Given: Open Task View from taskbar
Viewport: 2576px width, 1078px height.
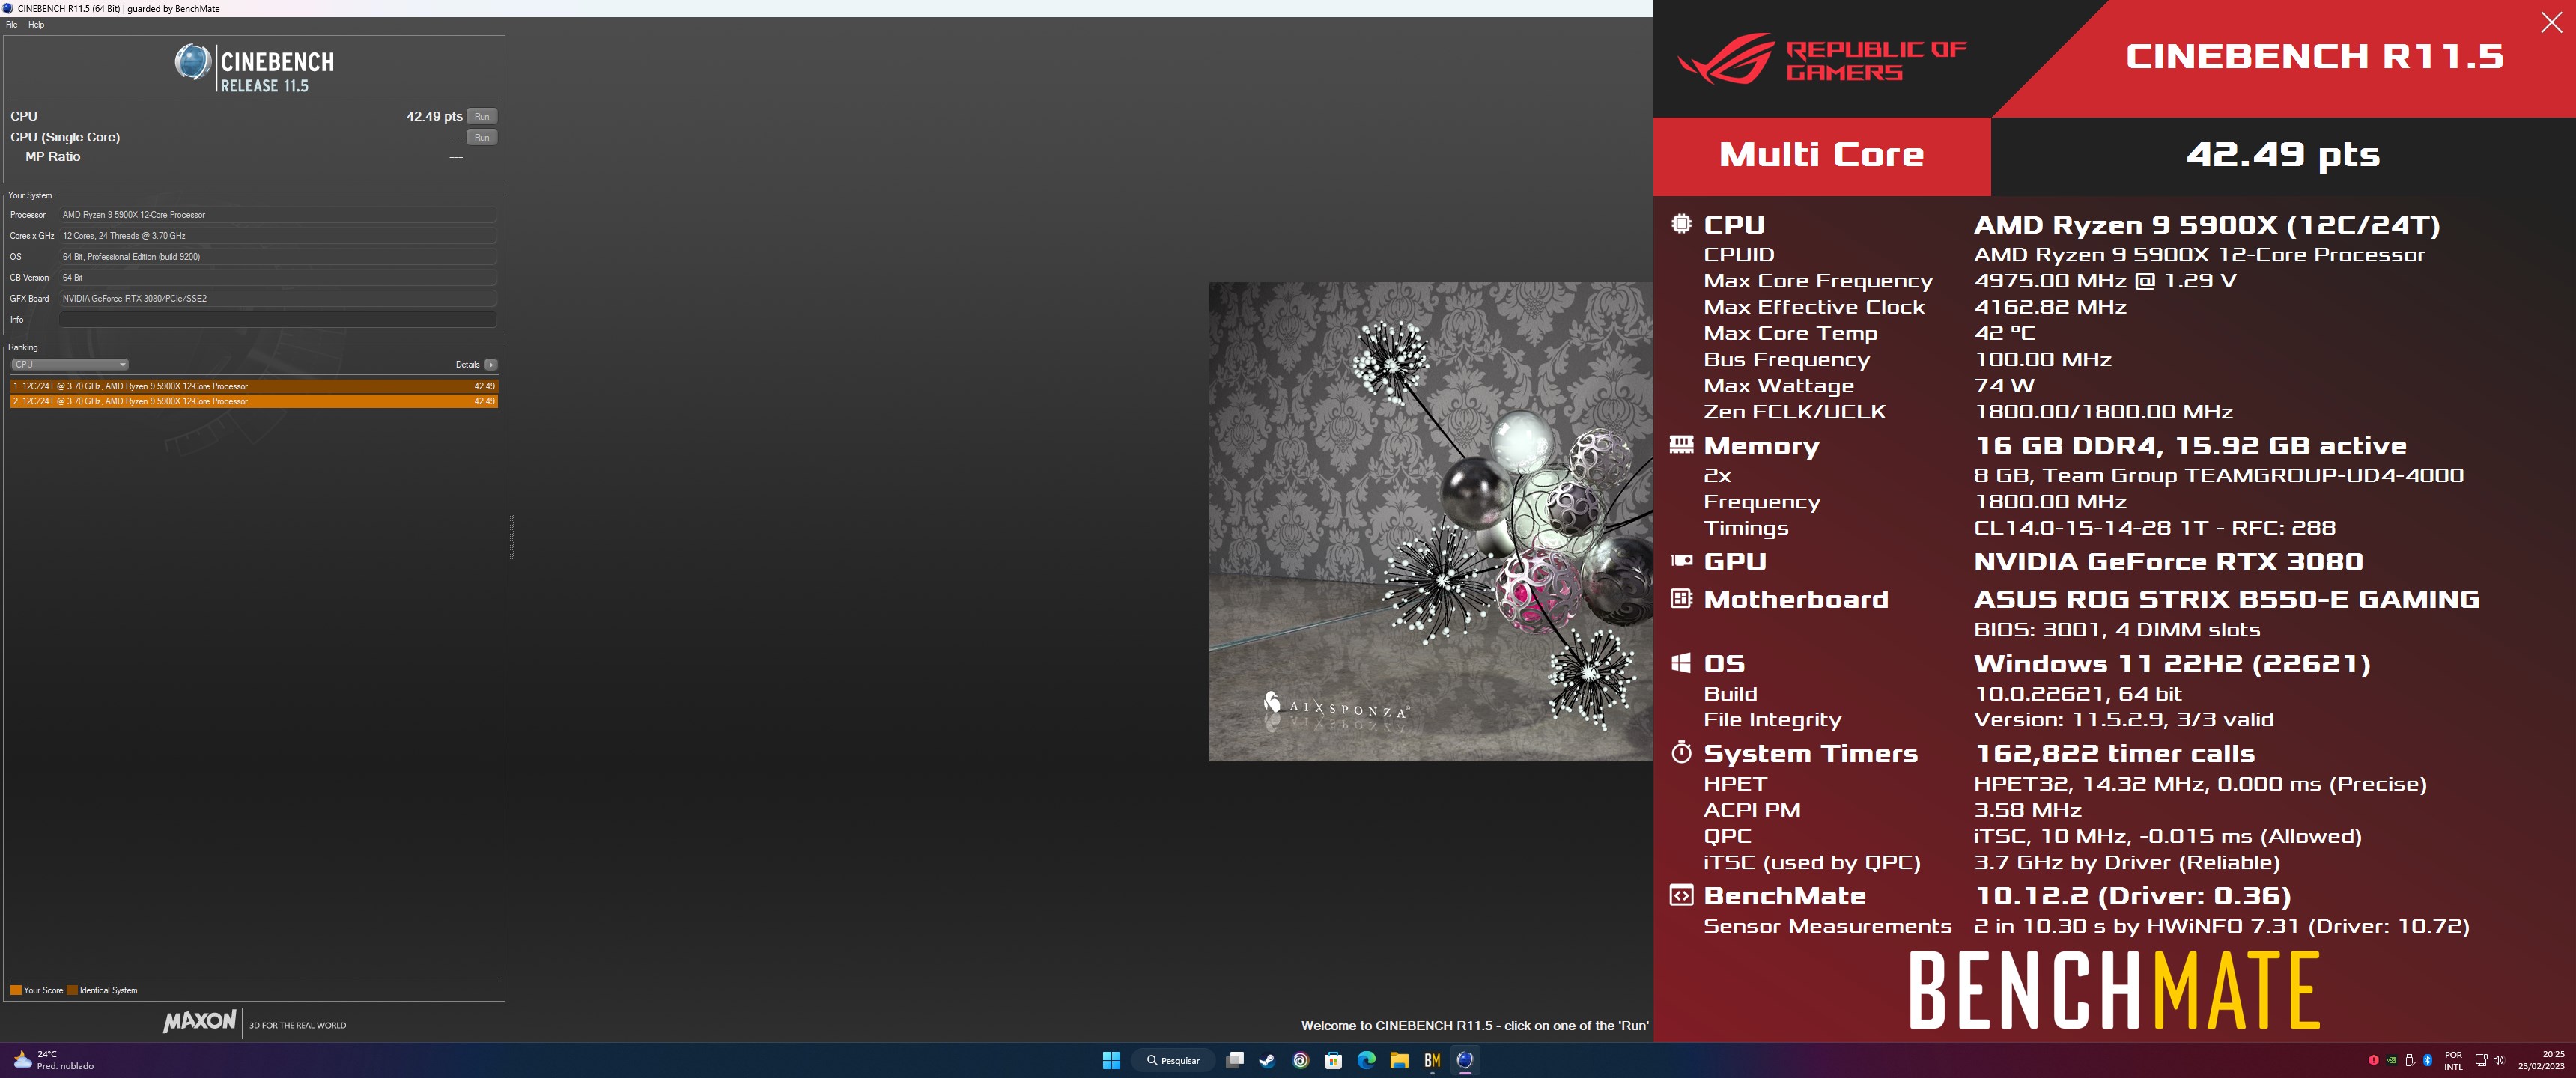Looking at the screenshot, I should (1235, 1060).
